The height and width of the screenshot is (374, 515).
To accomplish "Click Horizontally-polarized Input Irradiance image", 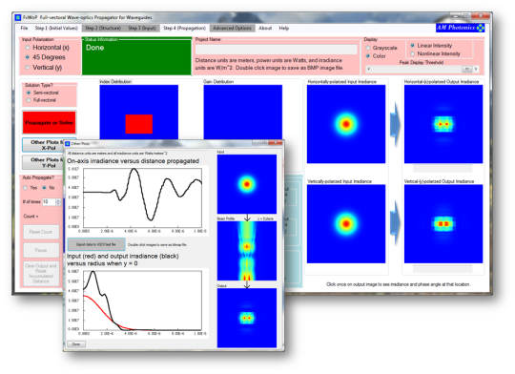I will click(346, 124).
